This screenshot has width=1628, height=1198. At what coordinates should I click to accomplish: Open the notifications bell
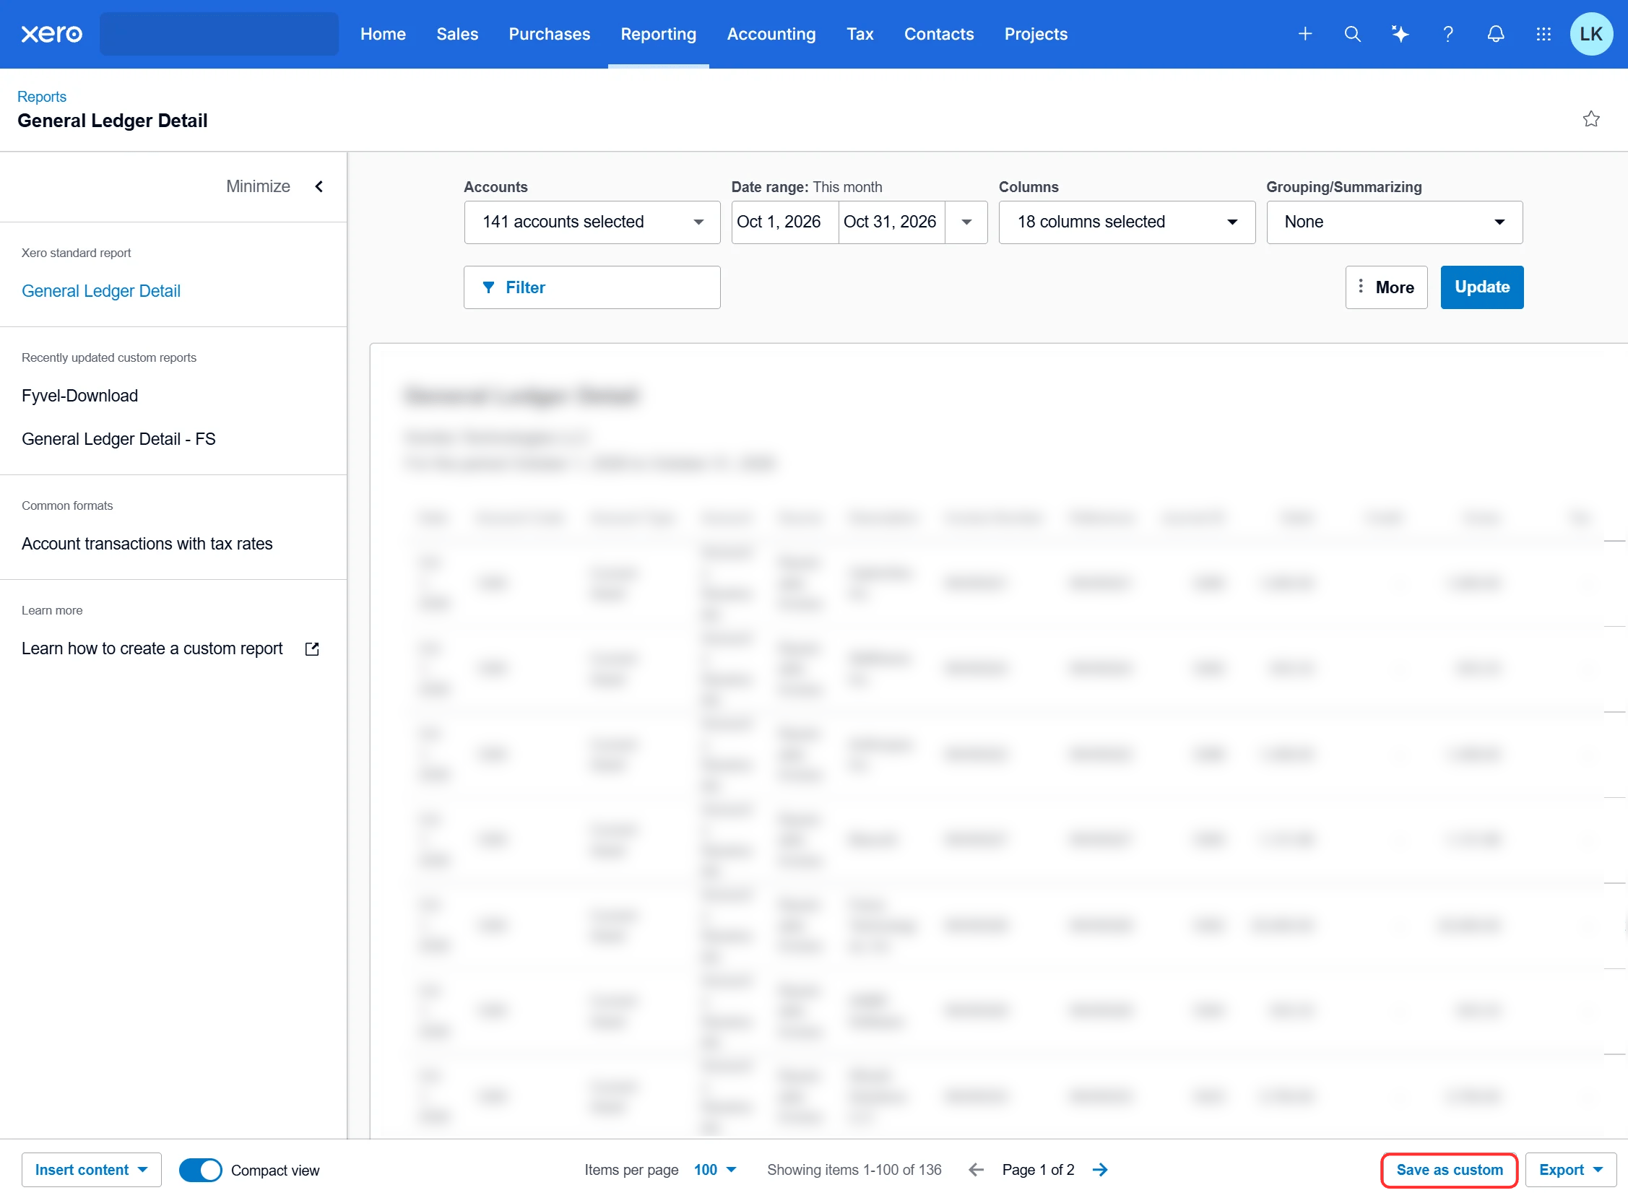click(1496, 34)
